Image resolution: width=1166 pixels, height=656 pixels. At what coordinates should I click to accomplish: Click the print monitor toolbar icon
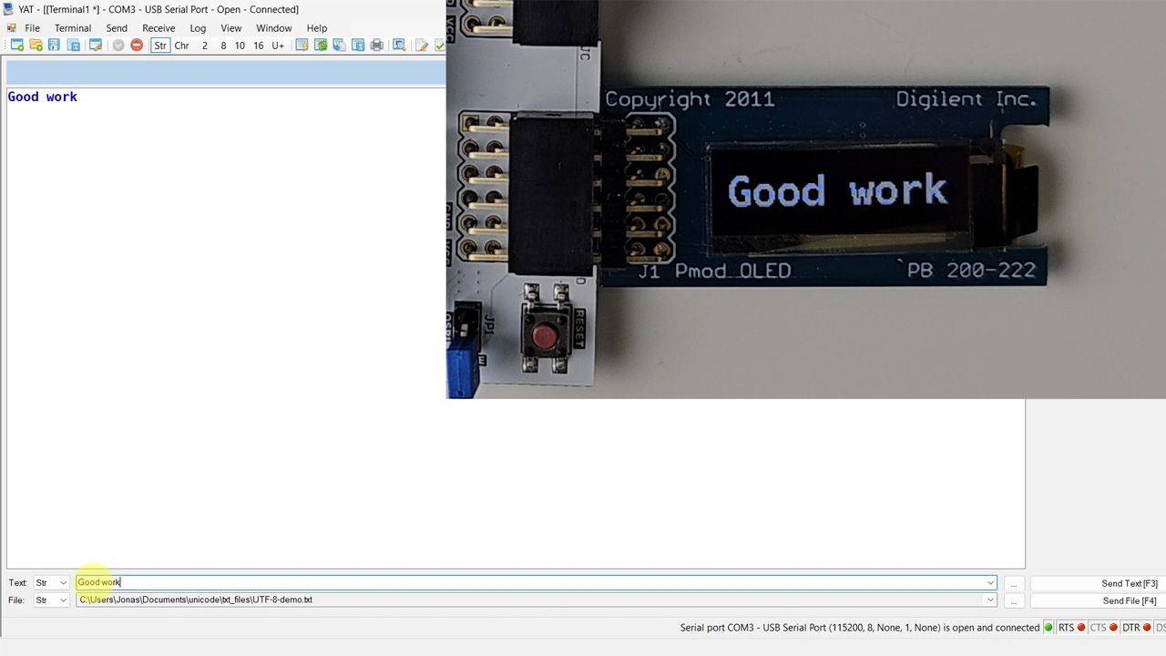377,46
